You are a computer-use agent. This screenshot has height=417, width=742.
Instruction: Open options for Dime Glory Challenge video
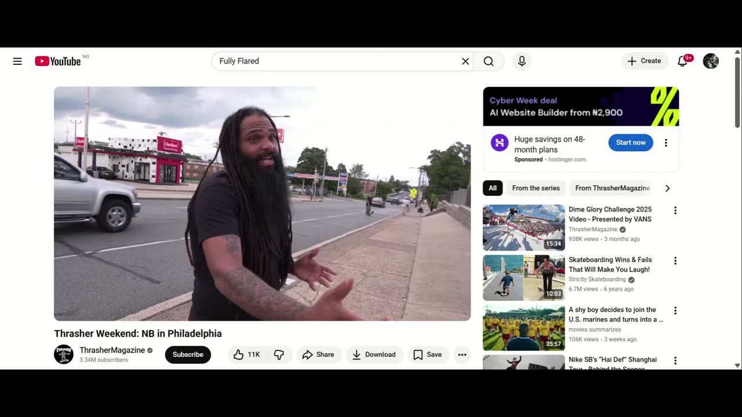point(675,211)
